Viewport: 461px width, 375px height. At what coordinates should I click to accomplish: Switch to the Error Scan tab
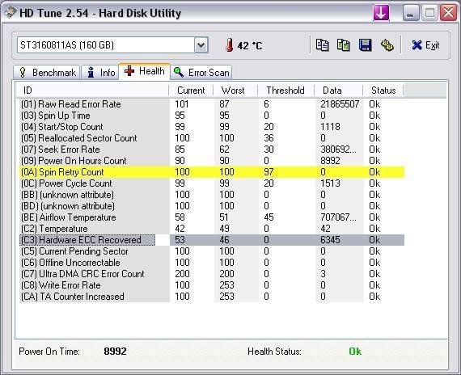[x=201, y=72]
